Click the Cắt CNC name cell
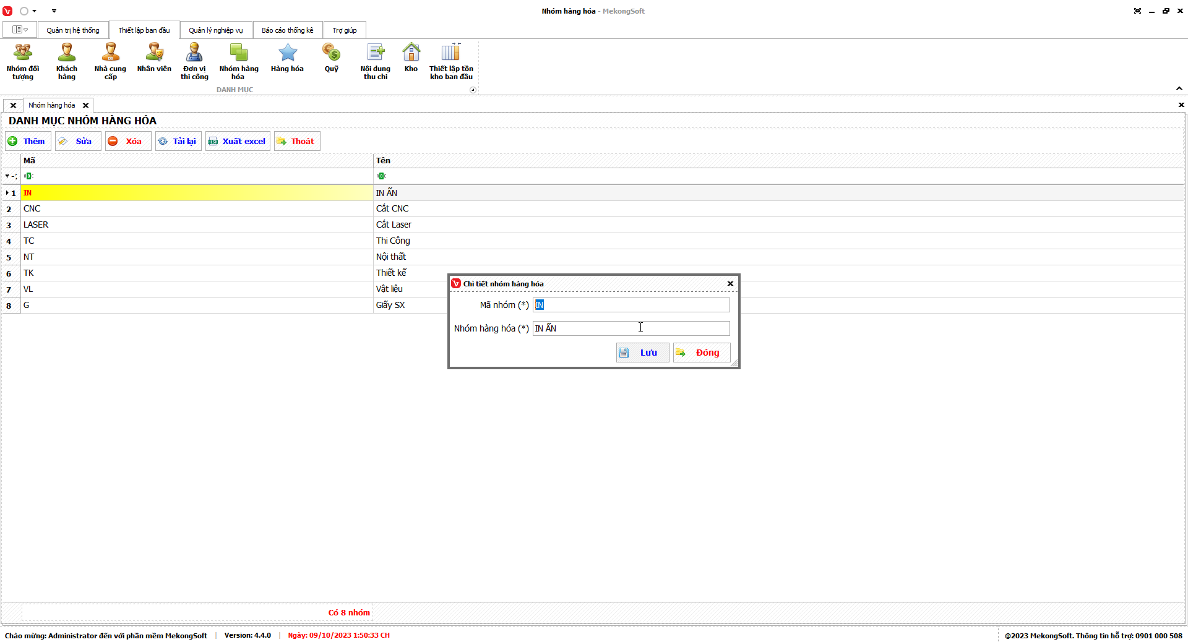Viewport: 1188px width, 642px height. pos(778,209)
